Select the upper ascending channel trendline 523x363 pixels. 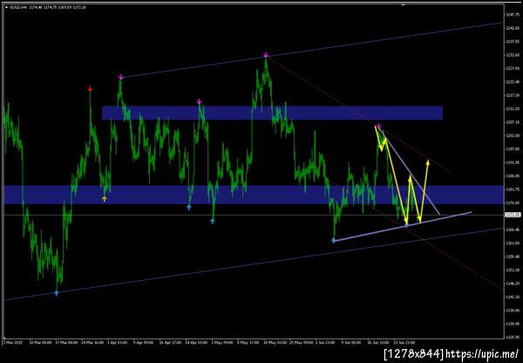(312, 50)
